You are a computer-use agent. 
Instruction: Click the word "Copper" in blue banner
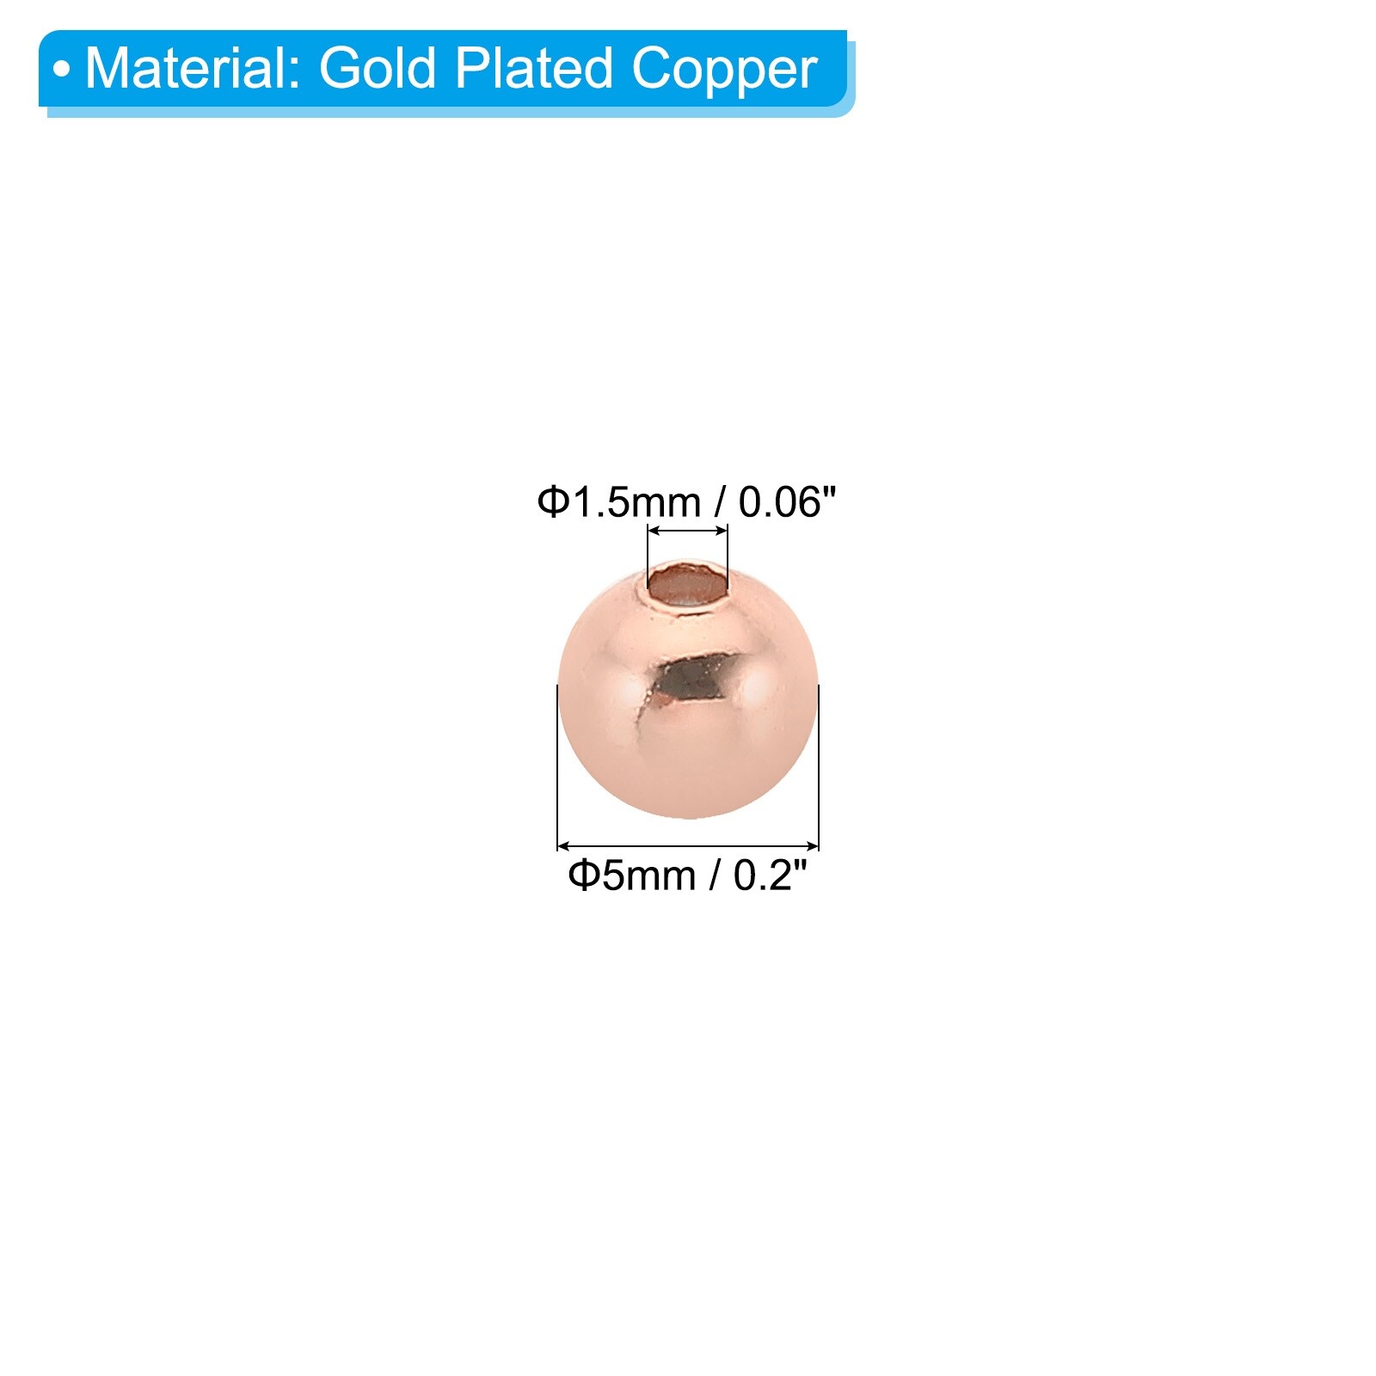tap(724, 71)
